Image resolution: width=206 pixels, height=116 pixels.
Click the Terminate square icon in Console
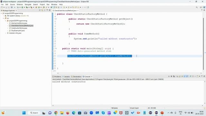pos(169,76)
